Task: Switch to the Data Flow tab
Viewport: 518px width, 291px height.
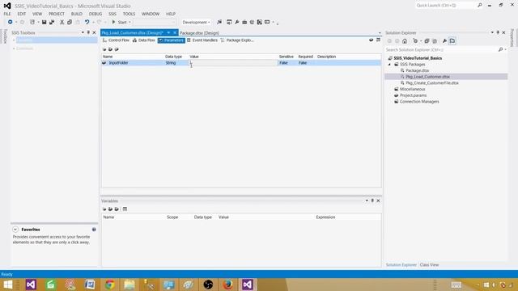Action: [144, 40]
